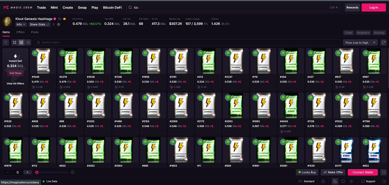
Task: Open item #2276 card
Action: coord(70,69)
